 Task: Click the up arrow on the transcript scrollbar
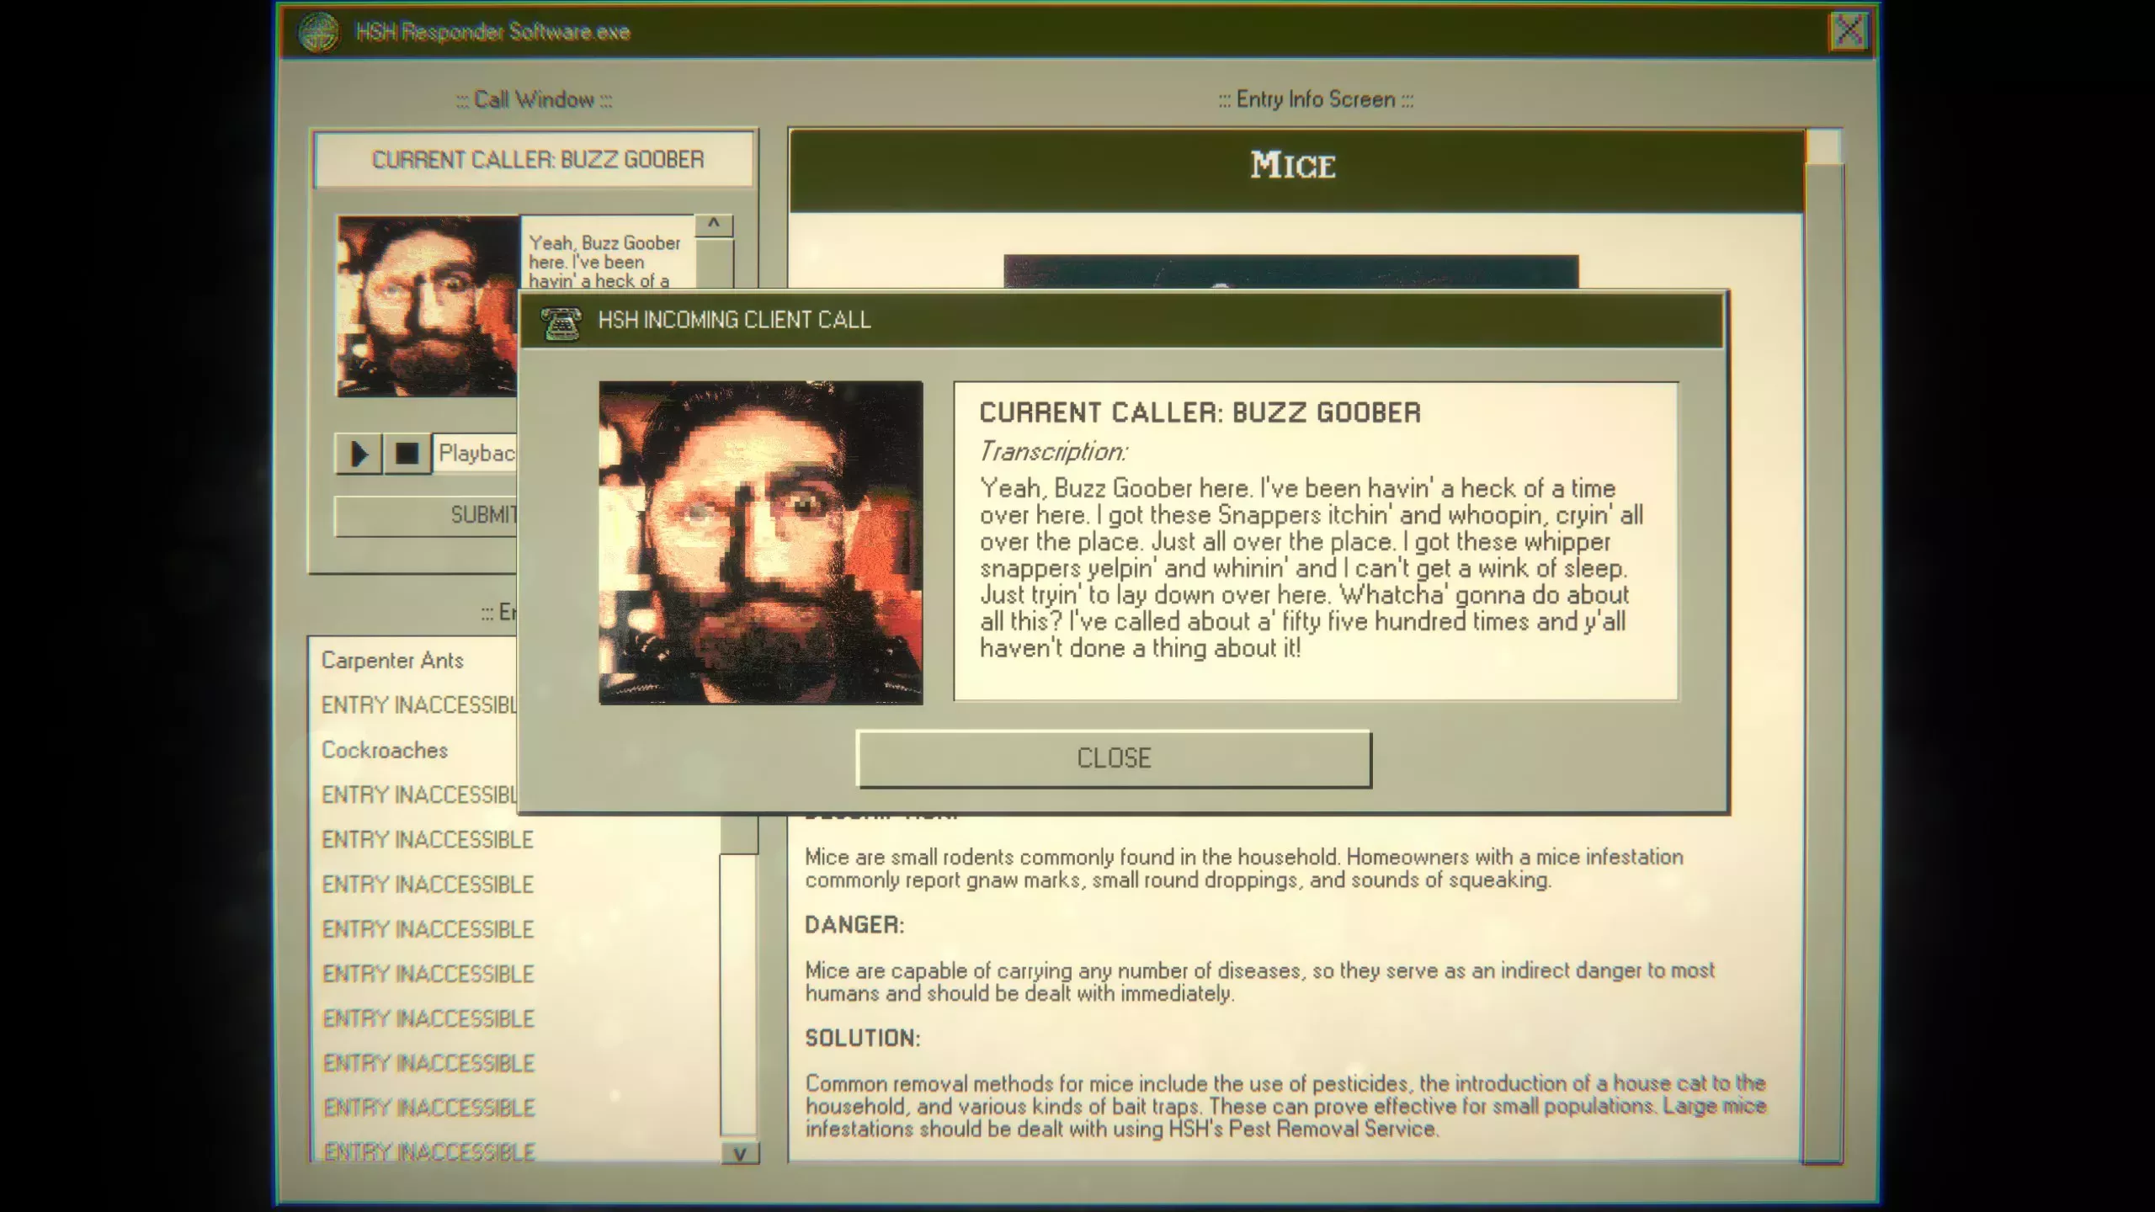(x=715, y=225)
